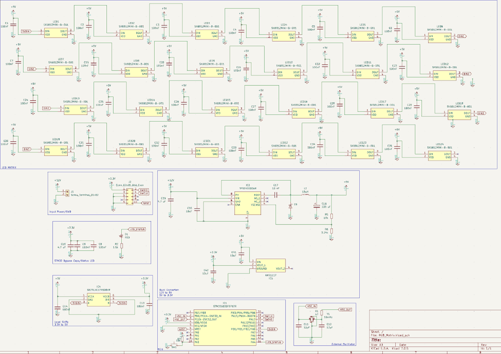Select capacitor C24 beside LED13
This screenshot has height=354, width=501.
coord(33,101)
